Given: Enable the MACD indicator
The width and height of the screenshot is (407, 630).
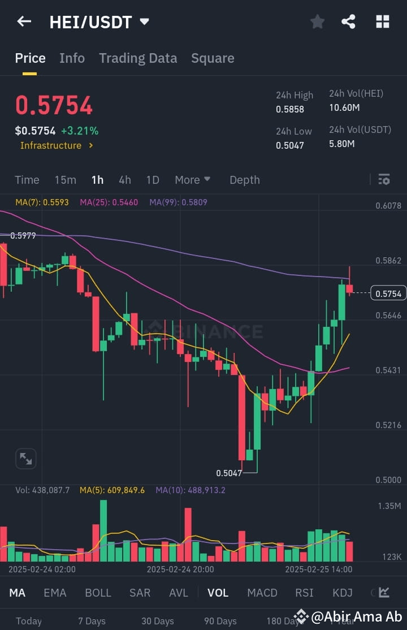Looking at the screenshot, I should coord(262,593).
